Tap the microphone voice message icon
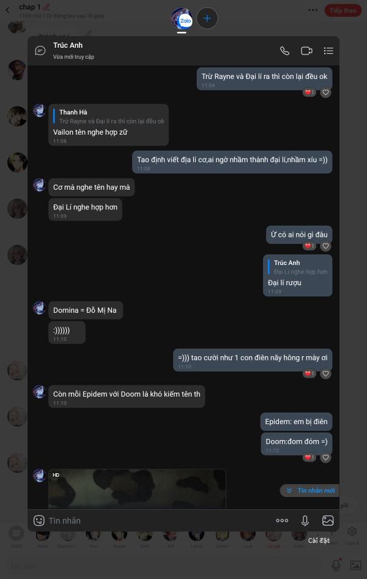Viewport: 367px width, 579px height. click(x=305, y=520)
